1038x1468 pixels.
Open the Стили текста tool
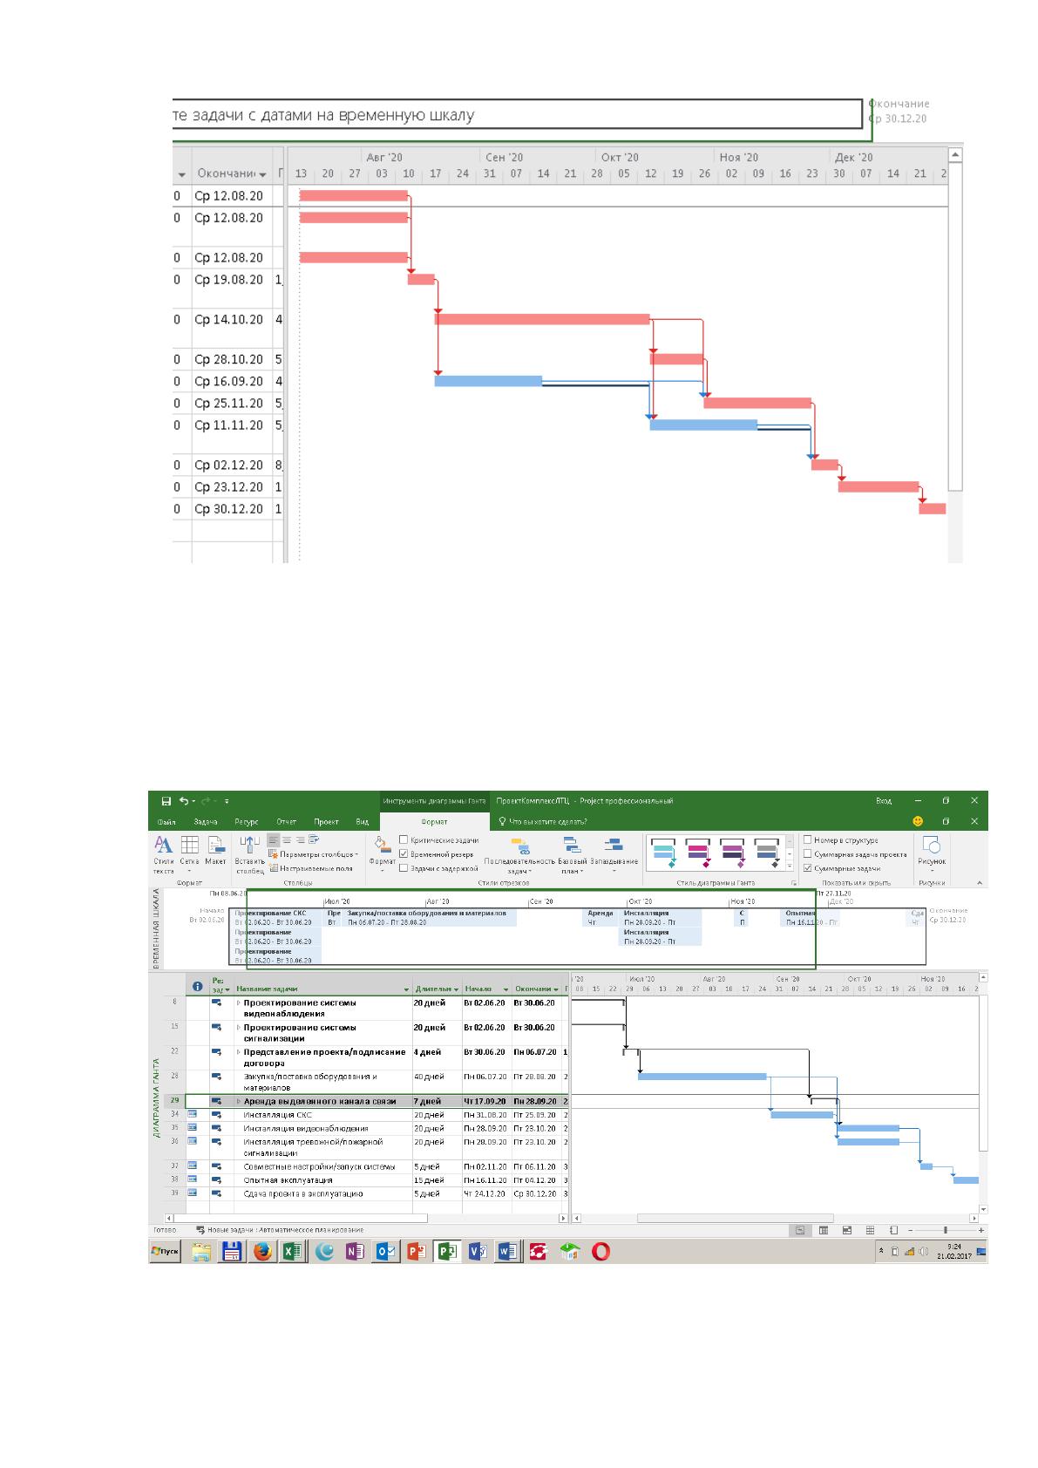point(163,853)
